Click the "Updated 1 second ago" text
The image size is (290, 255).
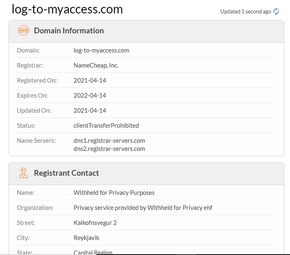point(245,11)
